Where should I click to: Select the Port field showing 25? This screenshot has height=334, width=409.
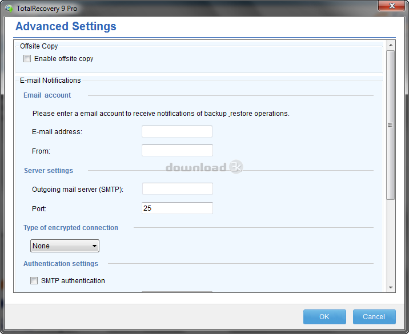(177, 208)
